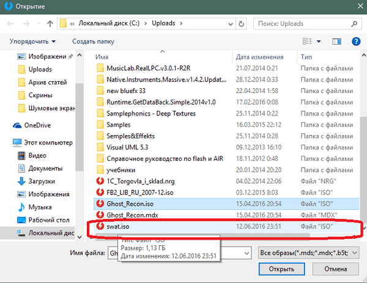This screenshot has height=283, width=367.
Task: Select MusicLab.RealLPC.v3.0.1-R2R folder icon
Action: 100,68
